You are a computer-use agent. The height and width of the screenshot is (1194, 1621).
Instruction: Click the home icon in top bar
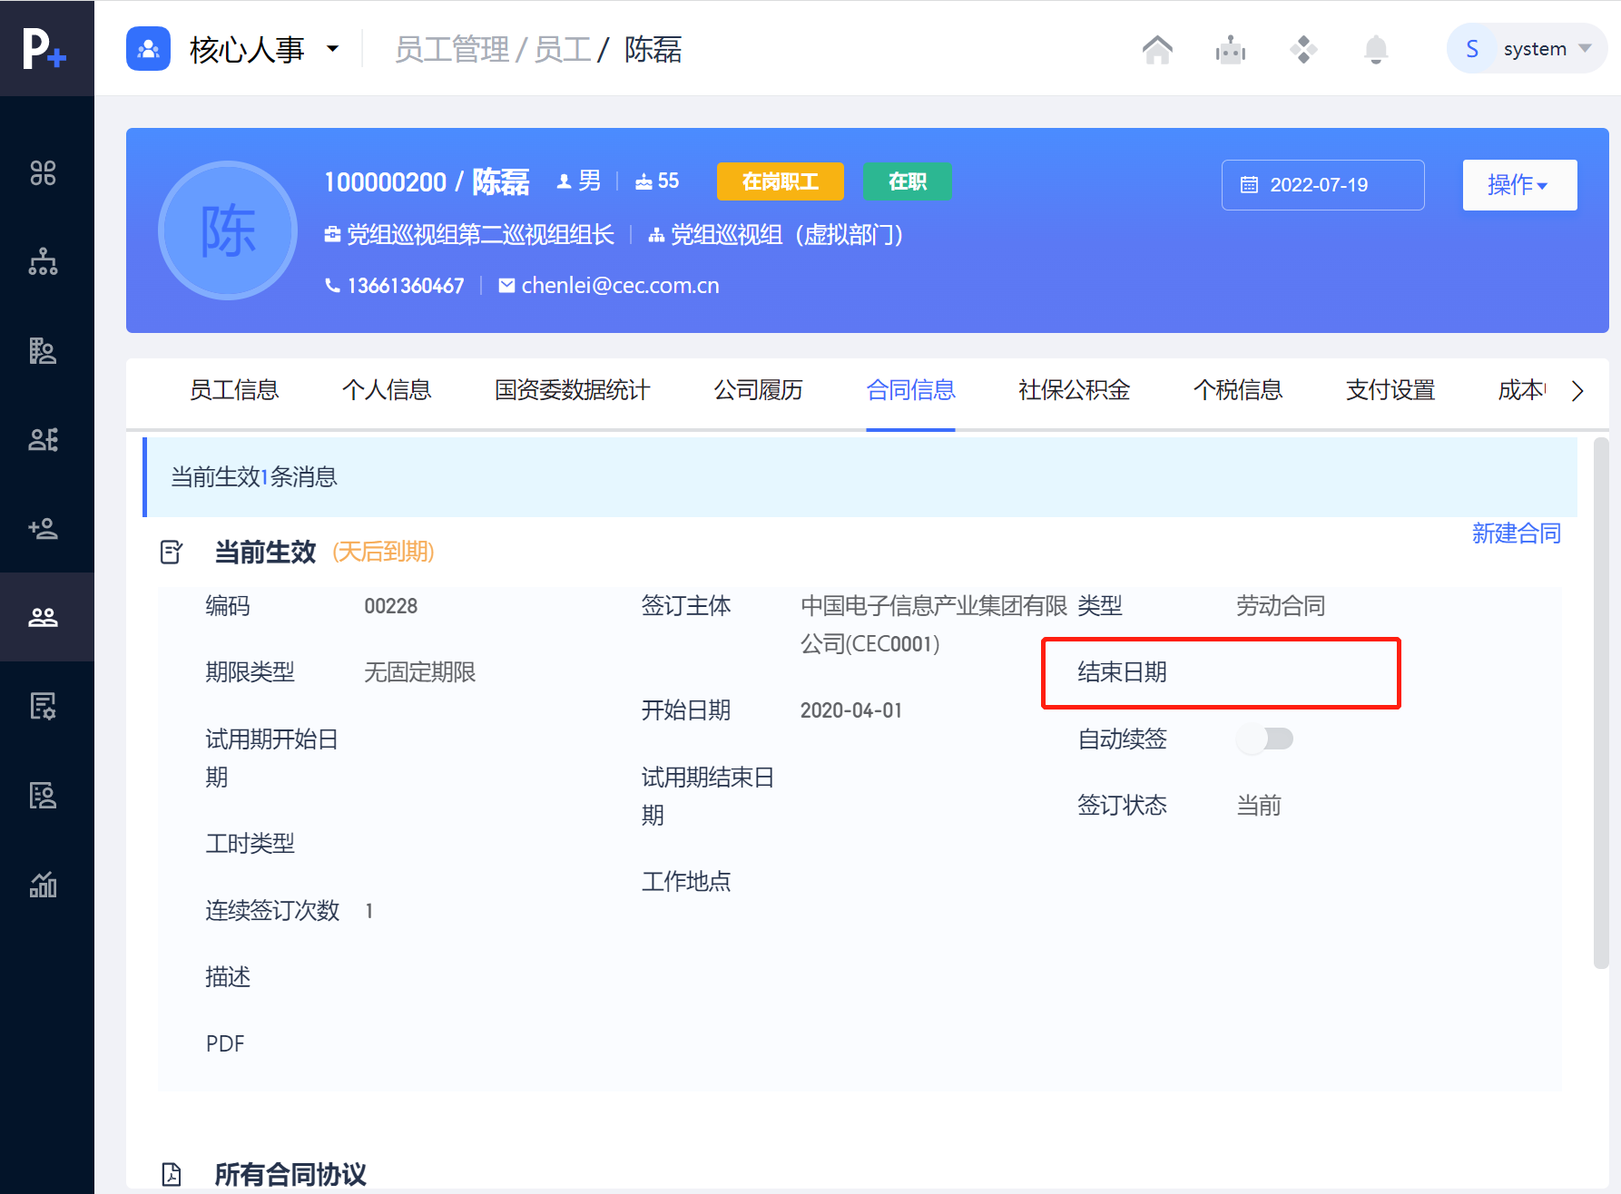coord(1157,49)
